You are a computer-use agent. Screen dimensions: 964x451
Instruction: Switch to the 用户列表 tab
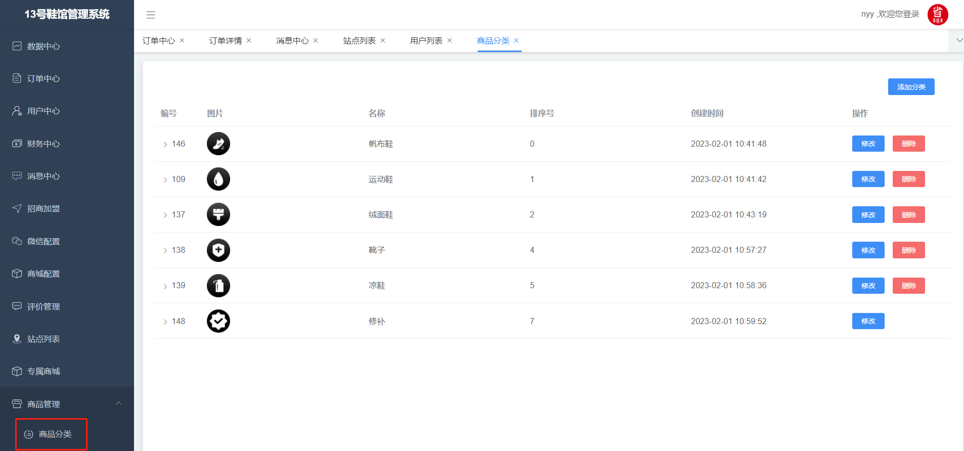coord(426,40)
